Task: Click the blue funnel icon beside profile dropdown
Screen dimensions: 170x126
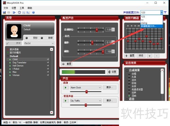Action: (165, 13)
